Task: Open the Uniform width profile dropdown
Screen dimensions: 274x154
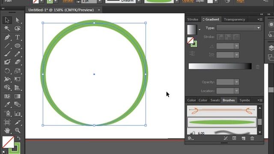Action: 139,1
